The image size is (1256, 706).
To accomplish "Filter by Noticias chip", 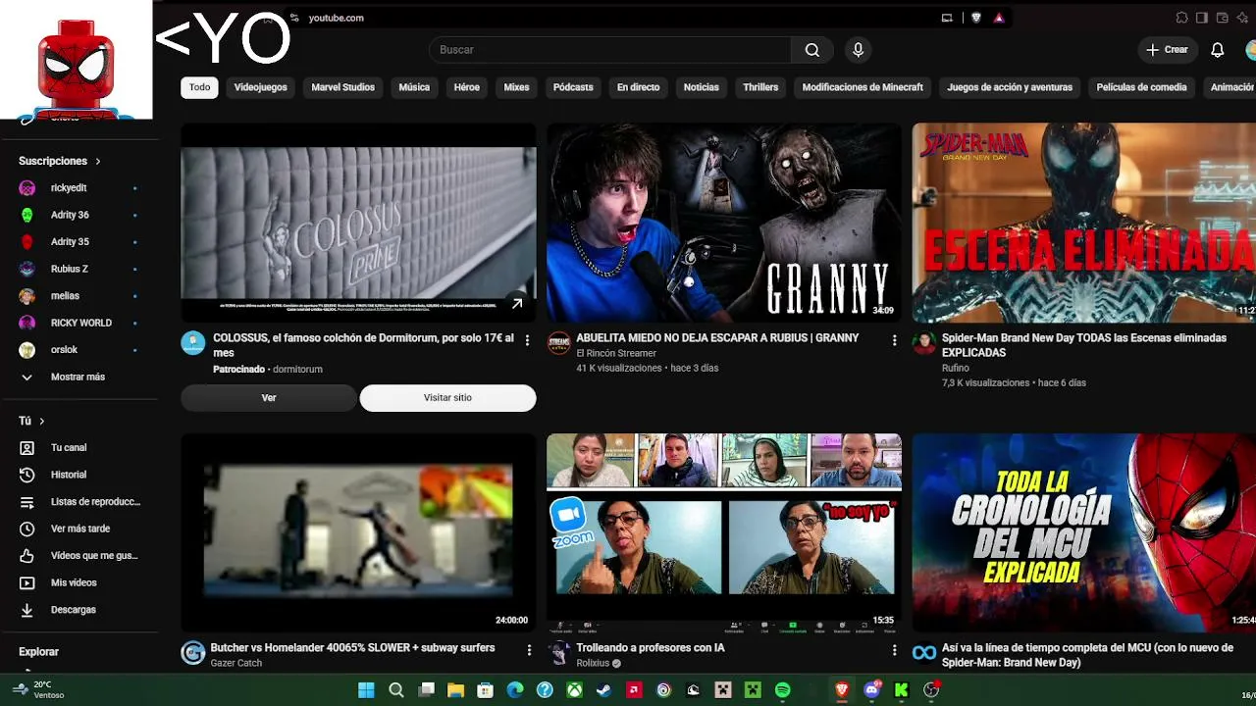I will click(x=702, y=87).
